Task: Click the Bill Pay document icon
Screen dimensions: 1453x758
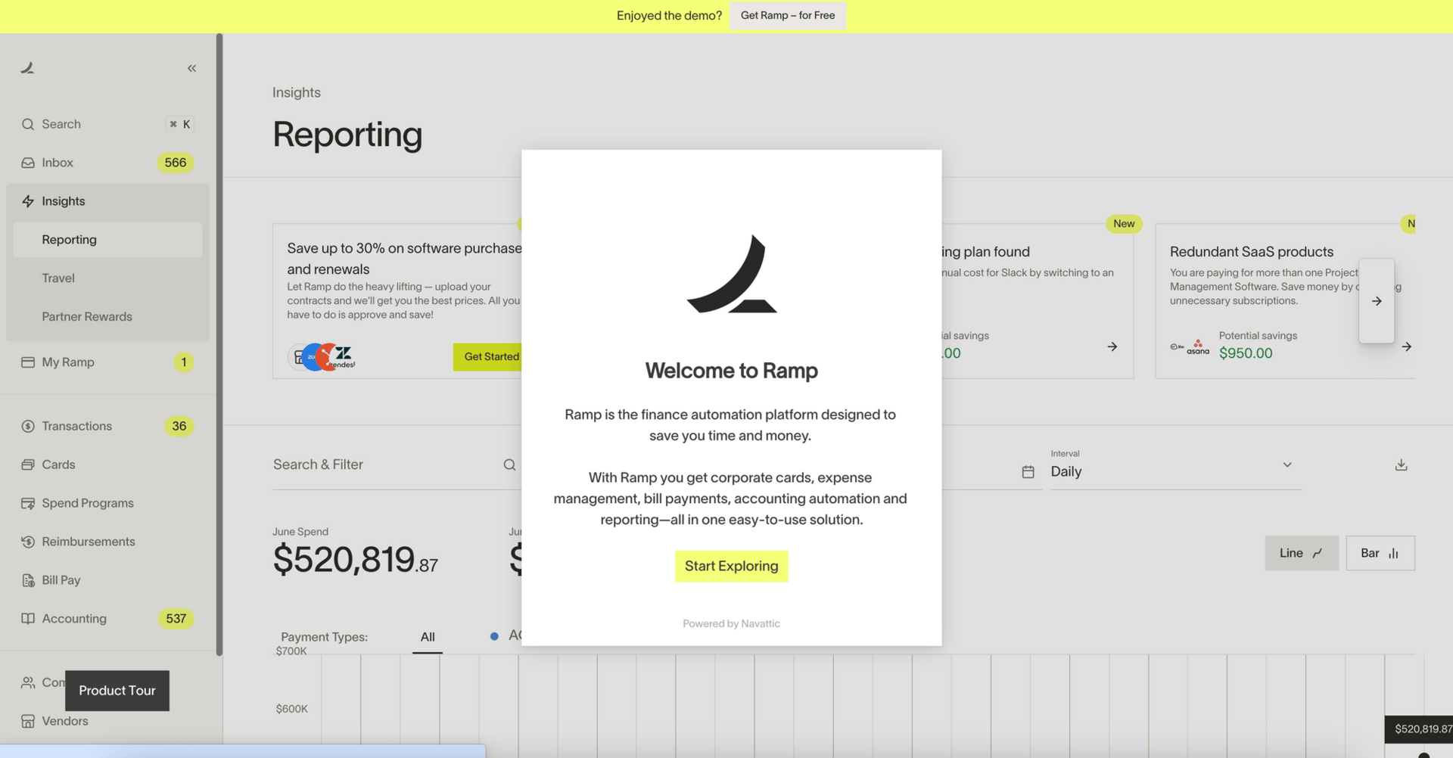Action: click(x=28, y=580)
